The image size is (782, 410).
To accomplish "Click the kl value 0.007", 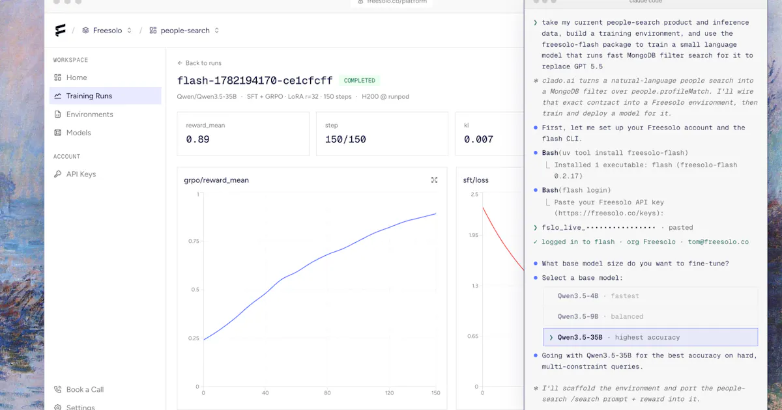I will coord(478,139).
